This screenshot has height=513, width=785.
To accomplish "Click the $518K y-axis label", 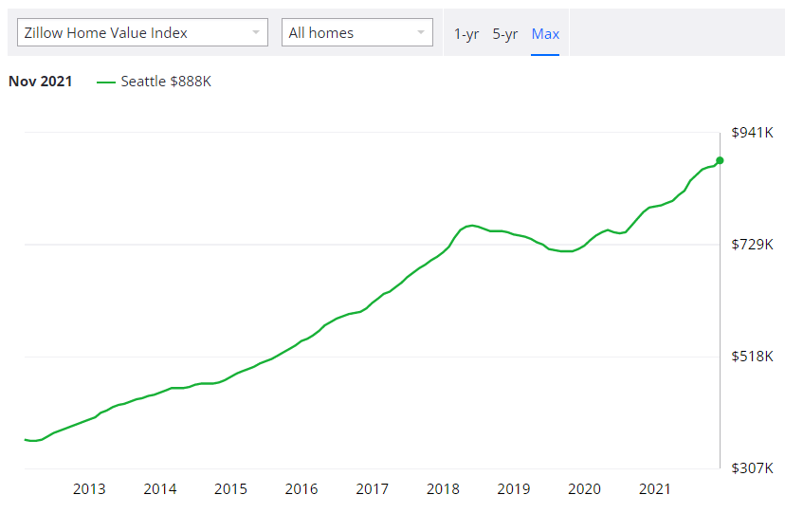I will pos(752,357).
